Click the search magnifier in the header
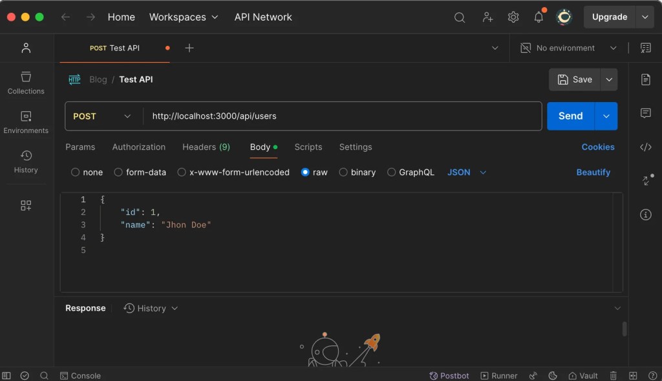The image size is (662, 381). [460, 17]
